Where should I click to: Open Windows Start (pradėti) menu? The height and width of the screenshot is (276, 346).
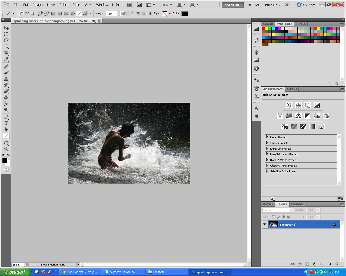tap(16, 272)
